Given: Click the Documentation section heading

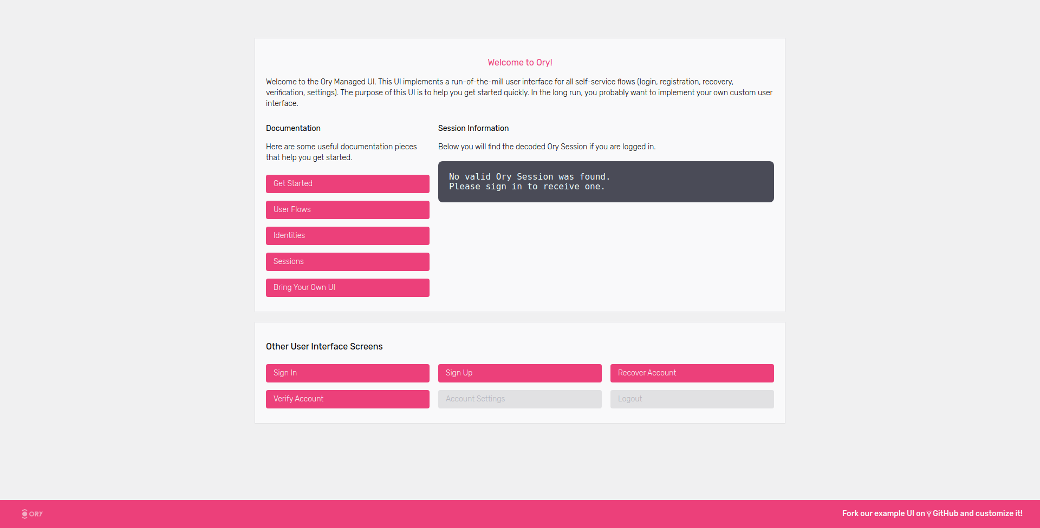Looking at the screenshot, I should point(293,128).
